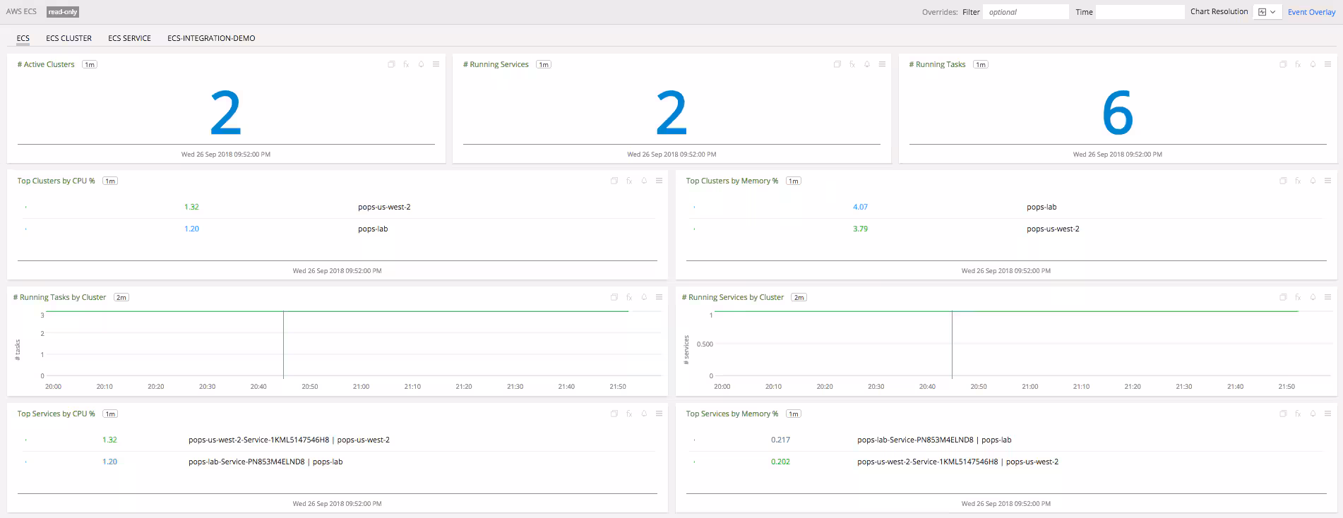Open fx for Top Clusters by Memory %
This screenshot has width=1343, height=518.
point(1298,181)
